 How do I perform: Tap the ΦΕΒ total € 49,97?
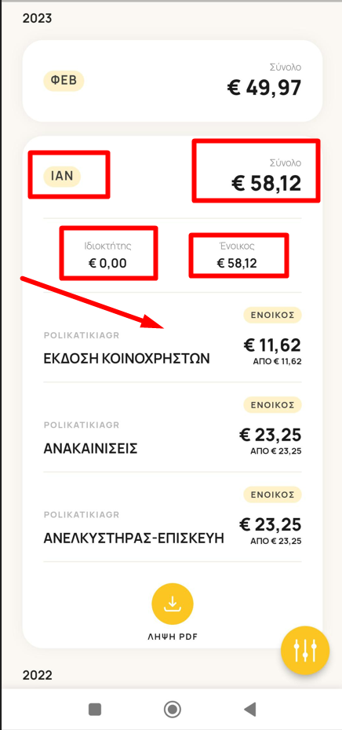coord(264,87)
